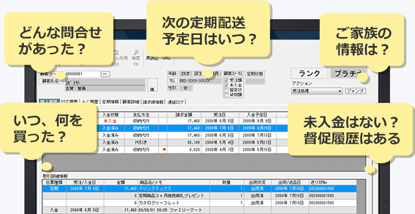Sort by the 入金状態 column header
The height and width of the screenshot is (214, 415).
pos(110,115)
